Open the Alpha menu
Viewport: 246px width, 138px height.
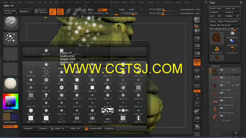pos(6,2)
